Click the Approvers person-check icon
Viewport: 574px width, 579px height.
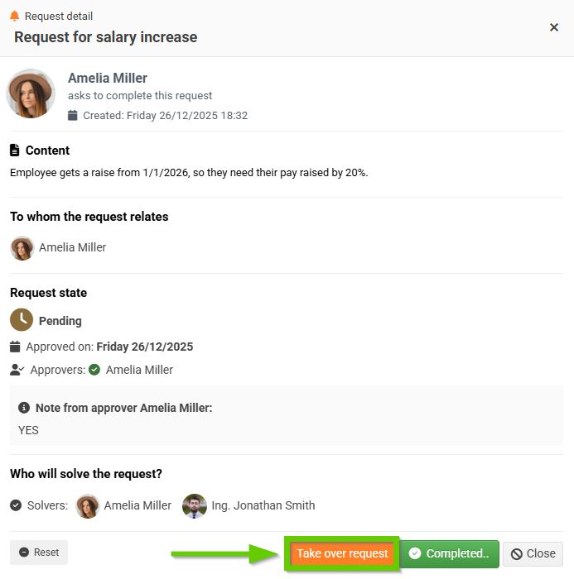click(x=17, y=370)
